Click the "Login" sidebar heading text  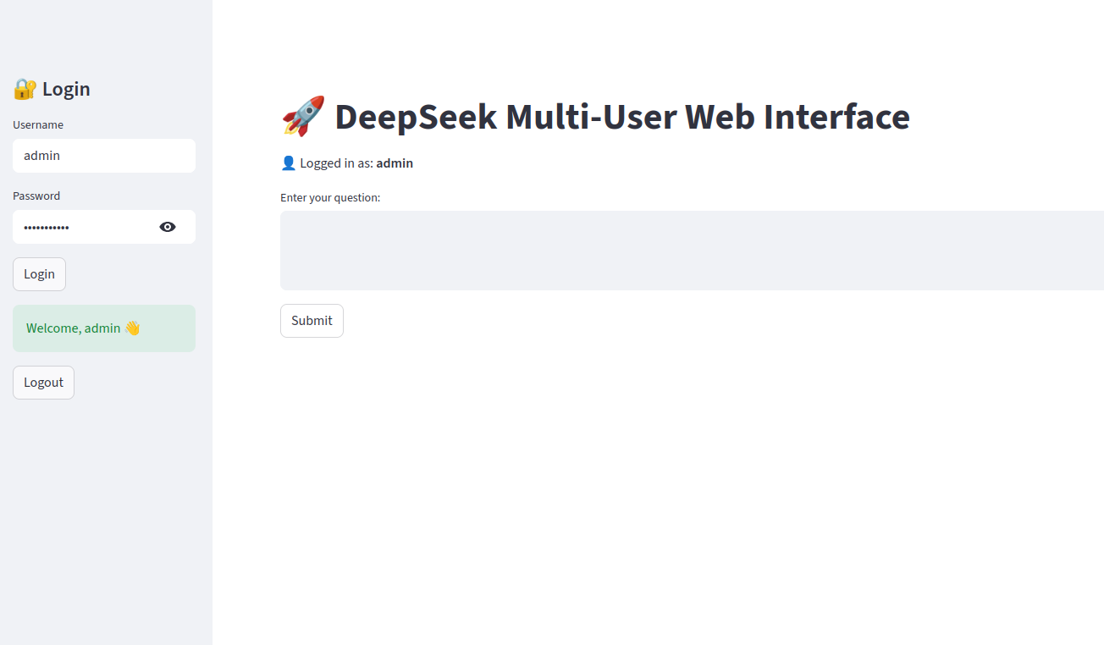66,89
